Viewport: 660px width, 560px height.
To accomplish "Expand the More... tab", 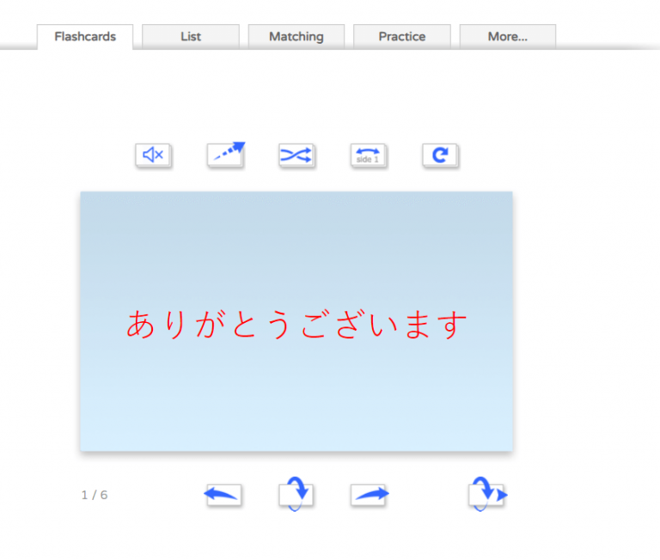I will (508, 37).
